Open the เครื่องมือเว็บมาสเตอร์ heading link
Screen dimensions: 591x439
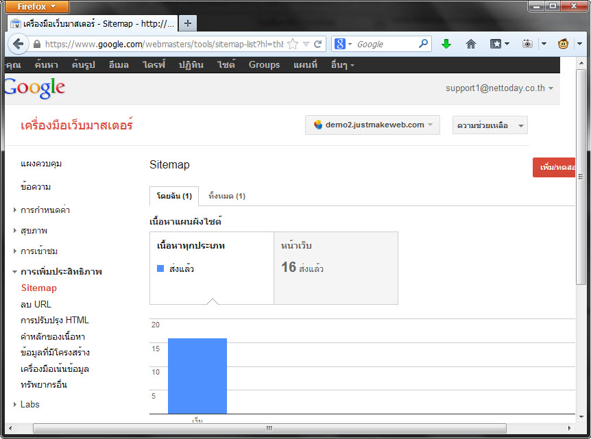(77, 125)
